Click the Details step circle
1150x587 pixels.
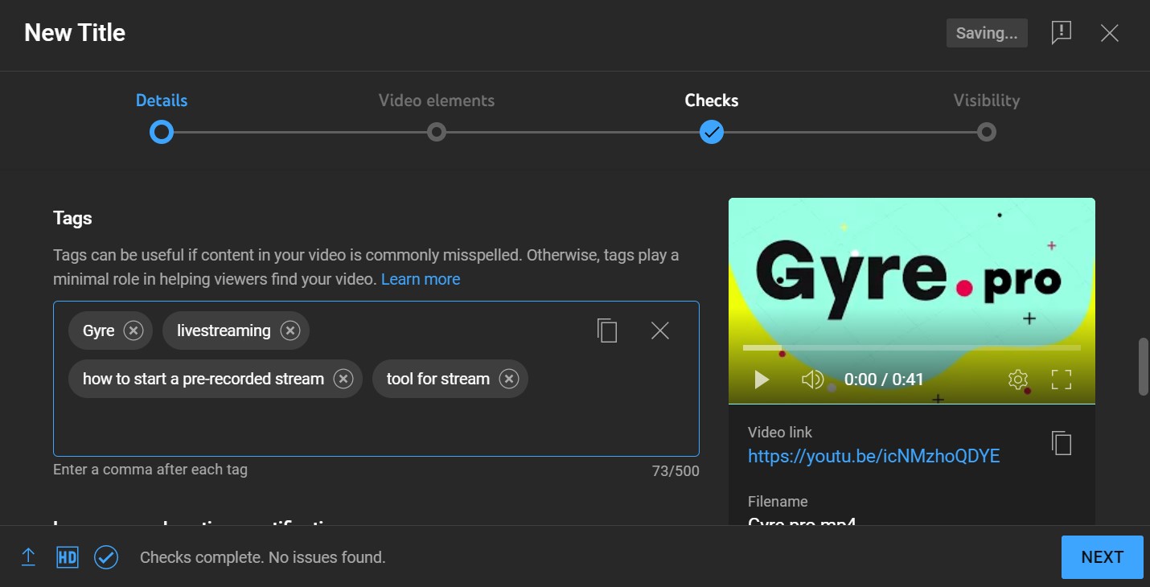[162, 132]
